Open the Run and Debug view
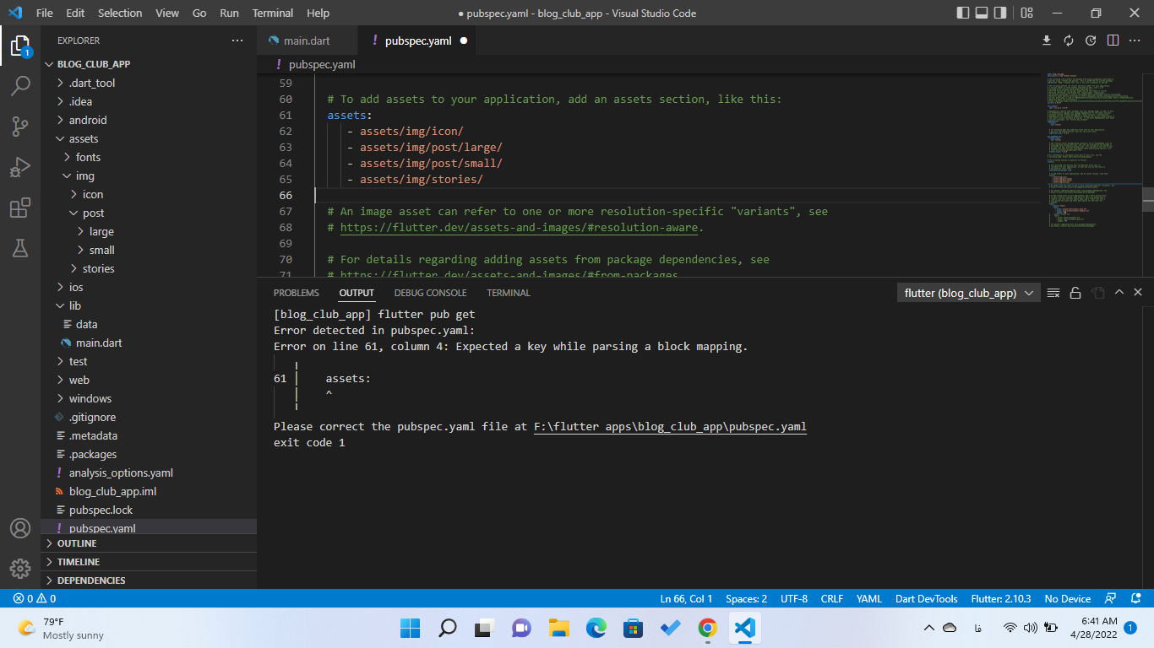The width and height of the screenshot is (1154, 648). (x=20, y=167)
